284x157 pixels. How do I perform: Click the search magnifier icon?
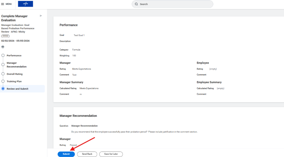[x=136, y=4]
